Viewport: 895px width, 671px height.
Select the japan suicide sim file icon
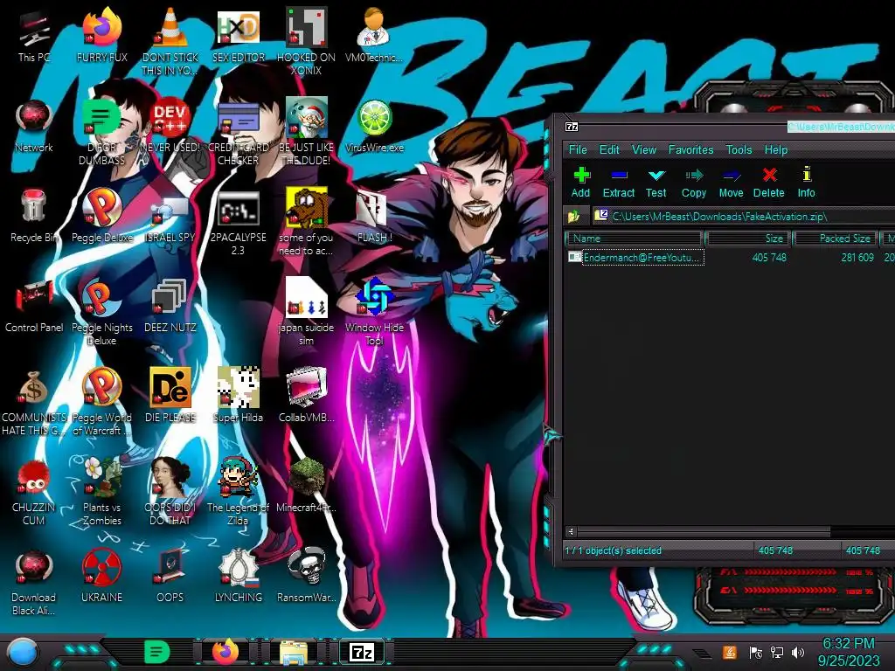[307, 312]
